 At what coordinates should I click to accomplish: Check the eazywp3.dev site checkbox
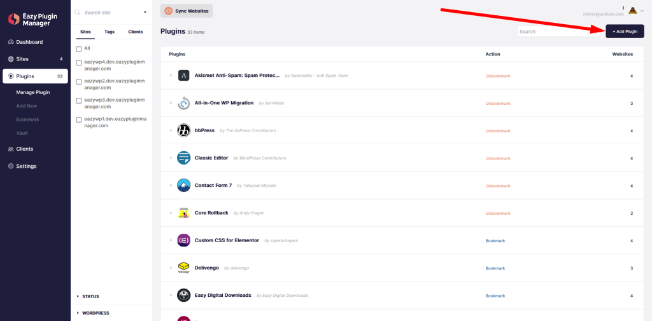point(78,100)
